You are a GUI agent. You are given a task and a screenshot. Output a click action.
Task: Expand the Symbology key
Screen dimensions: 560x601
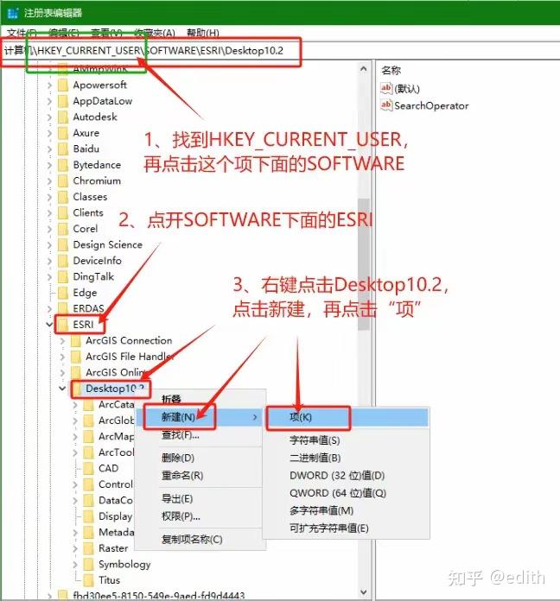pyautogui.click(x=75, y=564)
